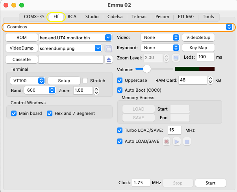Image resolution: width=237 pixels, height=192 pixels.
Task: Click the Cassette filename field
Action: point(71,59)
